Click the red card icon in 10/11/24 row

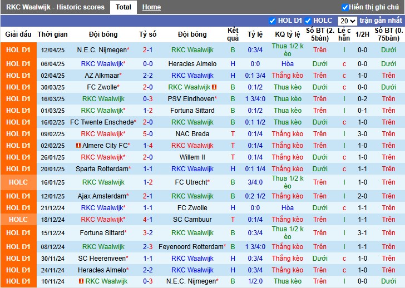[x=81, y=281]
